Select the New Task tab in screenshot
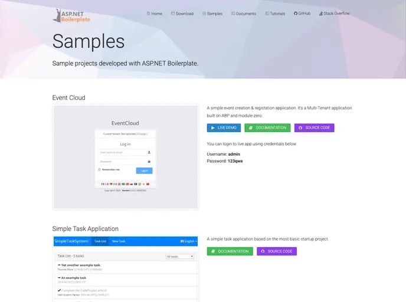The image size is (406, 302). pos(119,241)
